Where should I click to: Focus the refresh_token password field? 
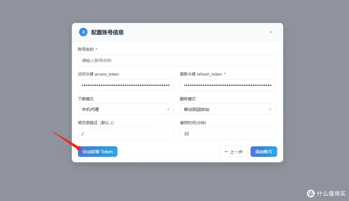[x=228, y=85]
